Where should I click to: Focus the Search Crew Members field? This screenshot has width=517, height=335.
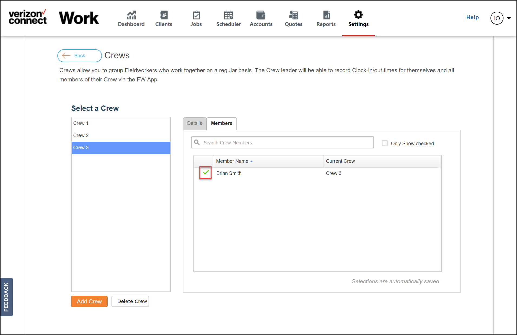282,142
